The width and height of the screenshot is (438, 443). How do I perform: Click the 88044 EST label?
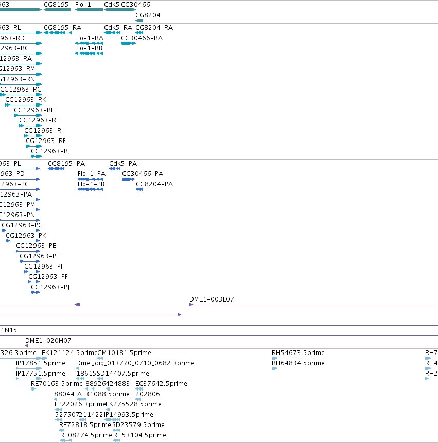tap(64, 394)
